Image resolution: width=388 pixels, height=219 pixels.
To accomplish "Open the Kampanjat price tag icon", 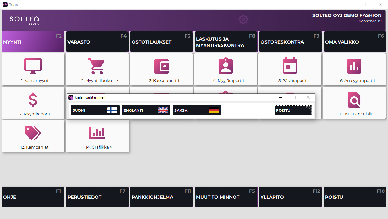I will pos(33,133).
